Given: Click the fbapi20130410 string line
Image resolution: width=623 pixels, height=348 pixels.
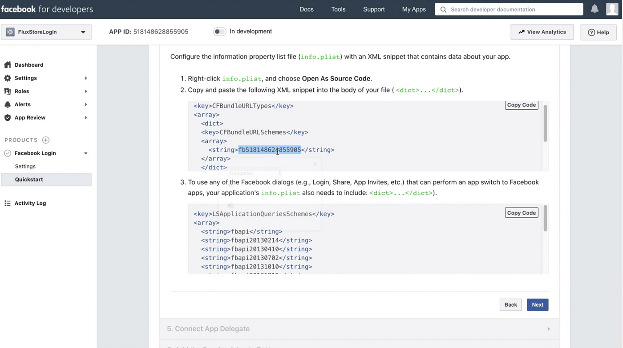Looking at the screenshot, I should [x=256, y=249].
